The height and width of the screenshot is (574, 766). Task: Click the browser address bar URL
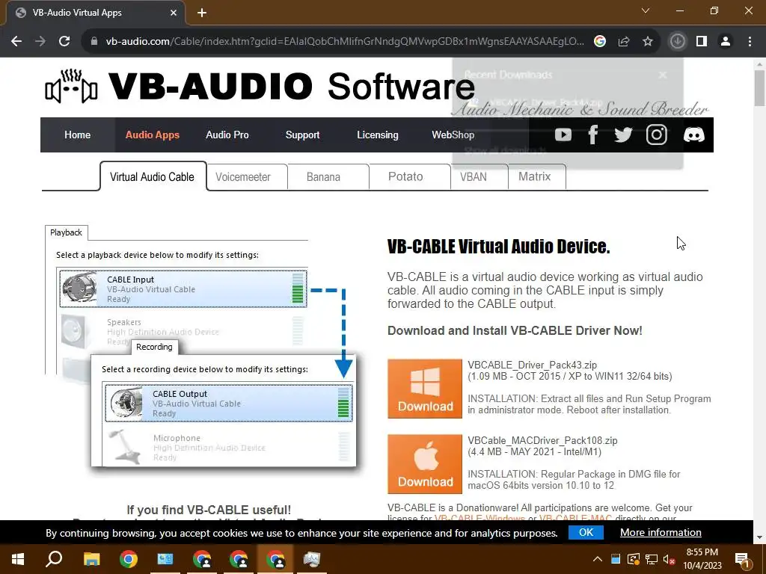point(344,42)
